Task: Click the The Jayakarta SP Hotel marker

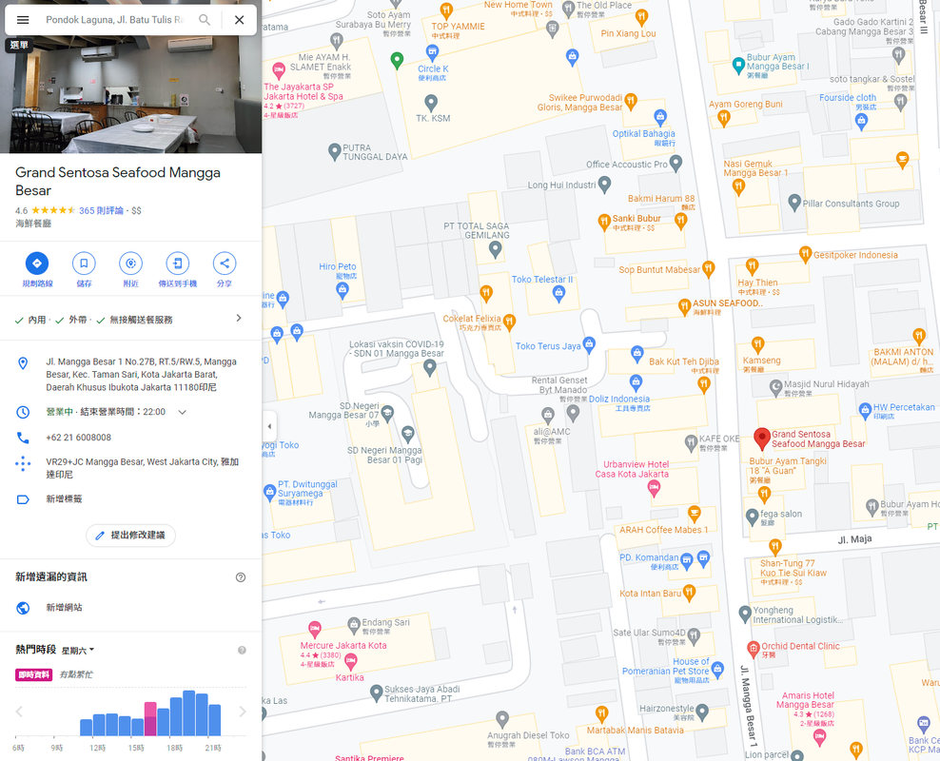Action: point(278,70)
